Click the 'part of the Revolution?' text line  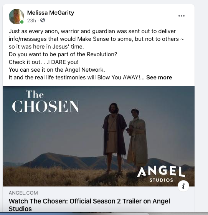pyautogui.click(x=63, y=54)
